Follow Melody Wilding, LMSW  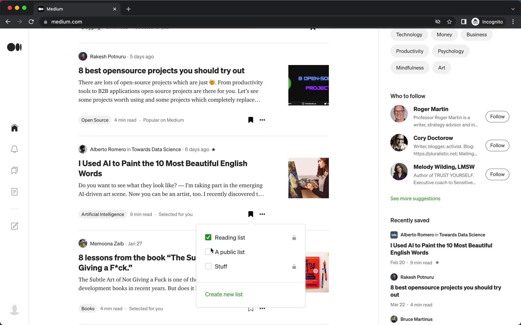[497, 174]
